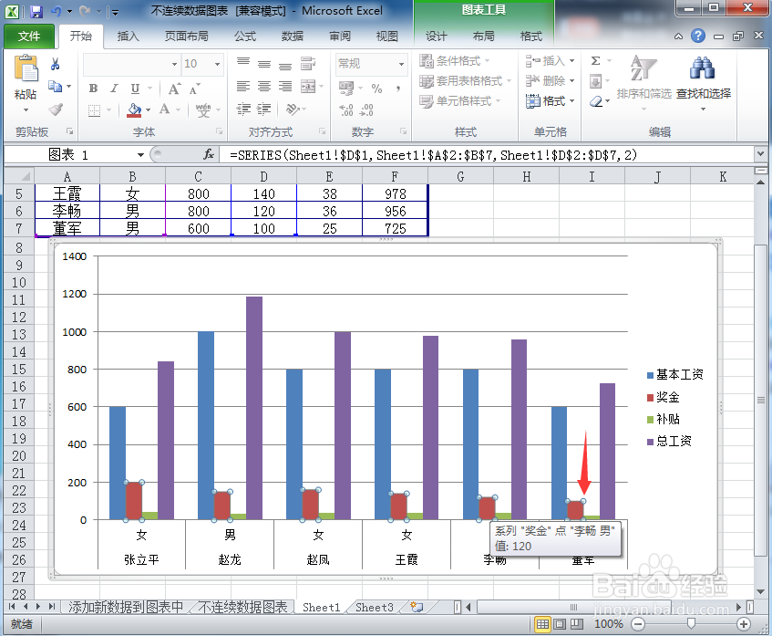Click the decrease decimal icon
The width and height of the screenshot is (772, 636).
366,109
